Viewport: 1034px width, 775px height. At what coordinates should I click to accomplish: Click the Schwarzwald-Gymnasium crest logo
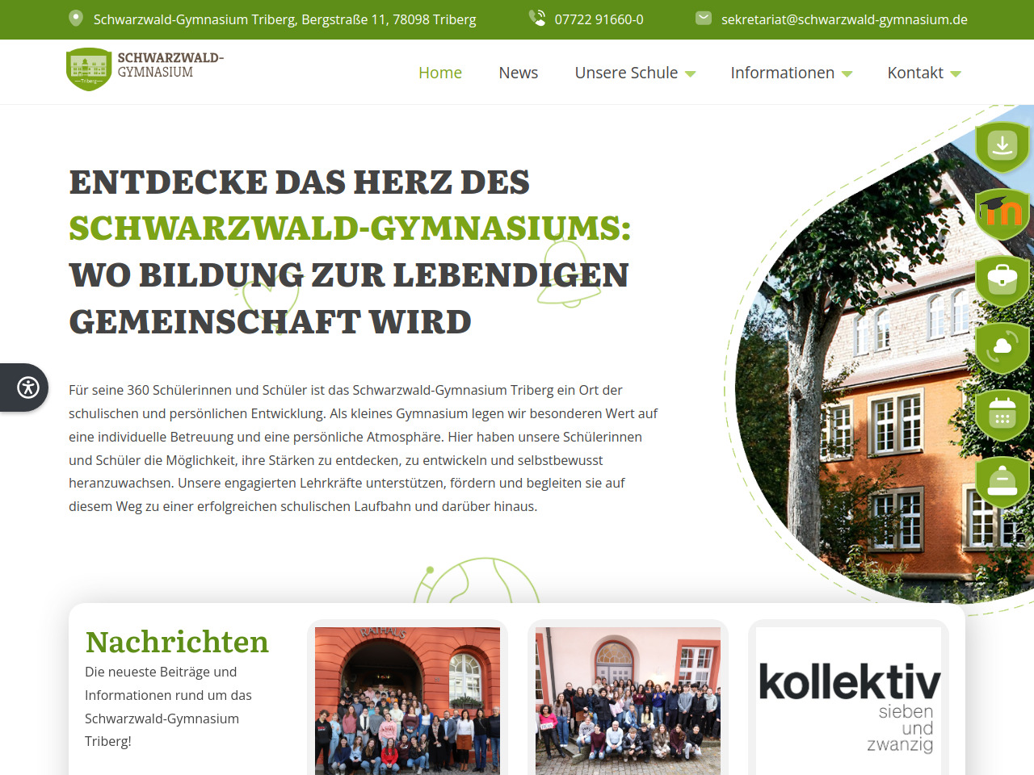tap(89, 69)
